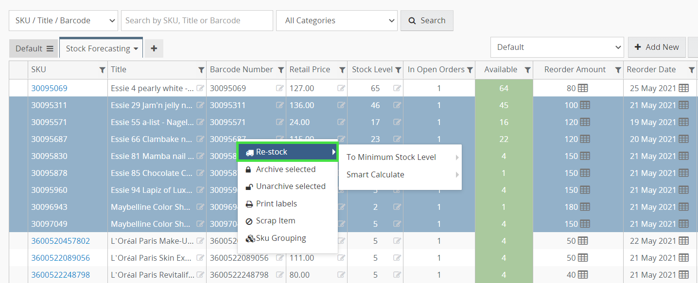Open the Default view dropdown
The width and height of the screenshot is (698, 283).
point(557,47)
